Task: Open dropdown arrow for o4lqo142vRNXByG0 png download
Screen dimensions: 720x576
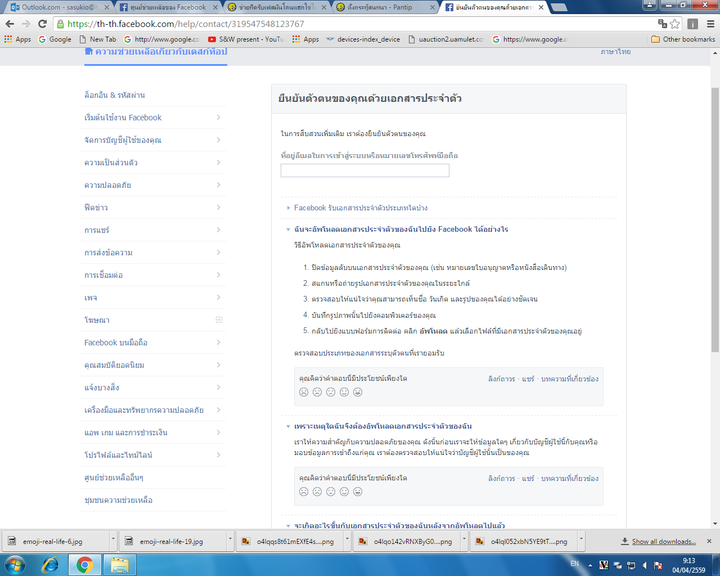Action: (464, 541)
